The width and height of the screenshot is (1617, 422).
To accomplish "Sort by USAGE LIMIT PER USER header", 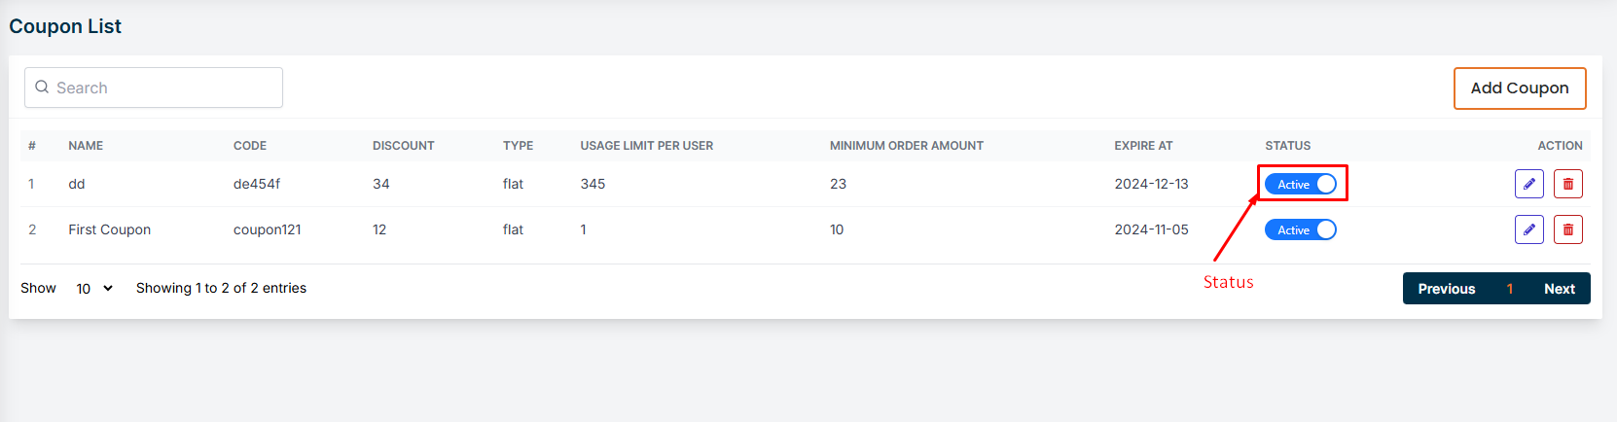I will tap(646, 146).
